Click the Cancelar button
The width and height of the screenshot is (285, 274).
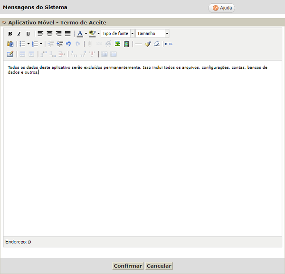pyautogui.click(x=159, y=266)
